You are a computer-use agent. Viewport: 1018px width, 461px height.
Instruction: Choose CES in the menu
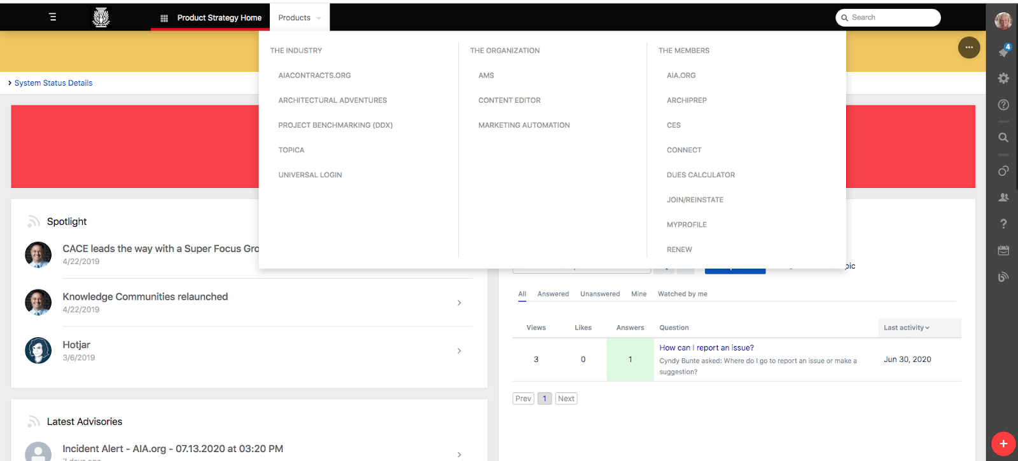(x=673, y=125)
